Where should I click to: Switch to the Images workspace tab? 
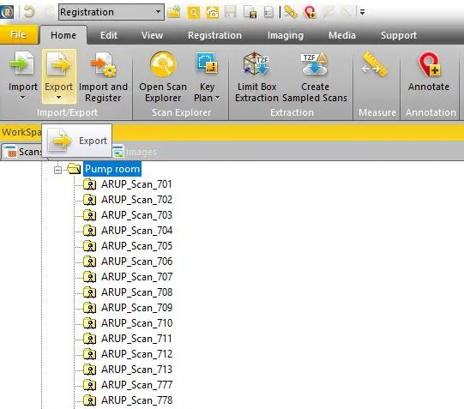point(135,152)
